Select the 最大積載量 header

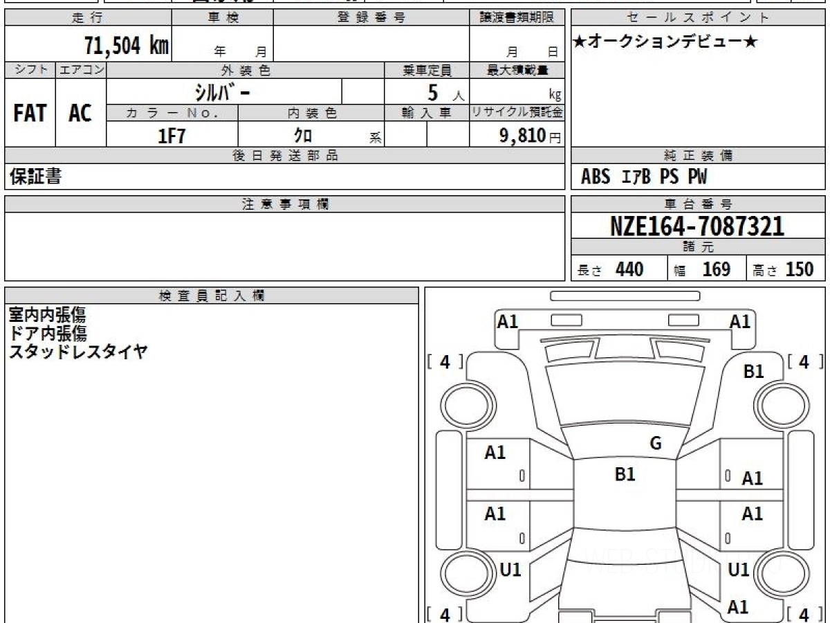tap(517, 70)
